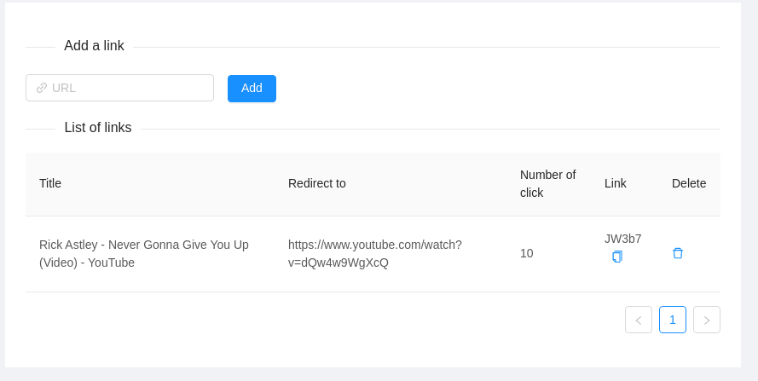Viewport: 758px width, 381px height.
Task: Focus the URL input field
Action: click(128, 88)
